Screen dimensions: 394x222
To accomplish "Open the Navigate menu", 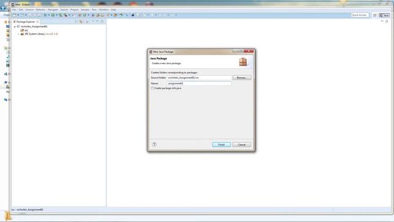I will point(53,10).
